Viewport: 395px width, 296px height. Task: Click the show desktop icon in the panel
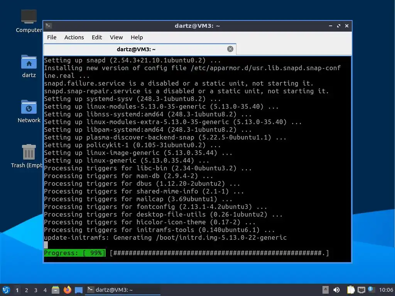[79, 290]
